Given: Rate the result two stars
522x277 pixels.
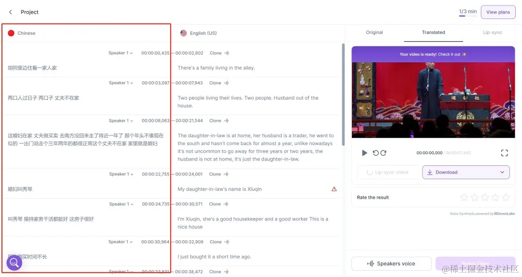Looking at the screenshot, I should pos(475,197).
